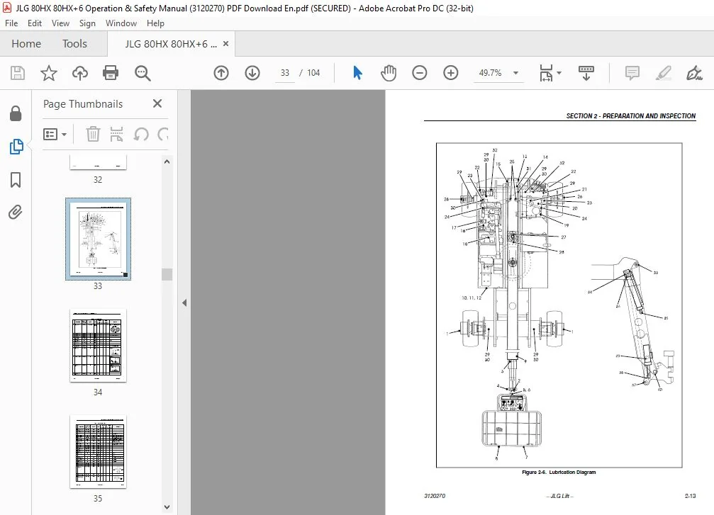Close the JLG 80HX document tab
714x515 pixels.
pyautogui.click(x=226, y=44)
